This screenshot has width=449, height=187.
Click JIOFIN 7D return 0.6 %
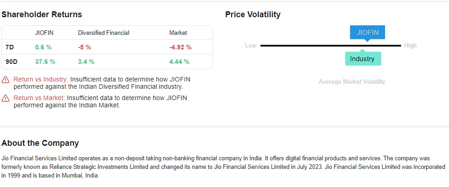pyautogui.click(x=44, y=48)
